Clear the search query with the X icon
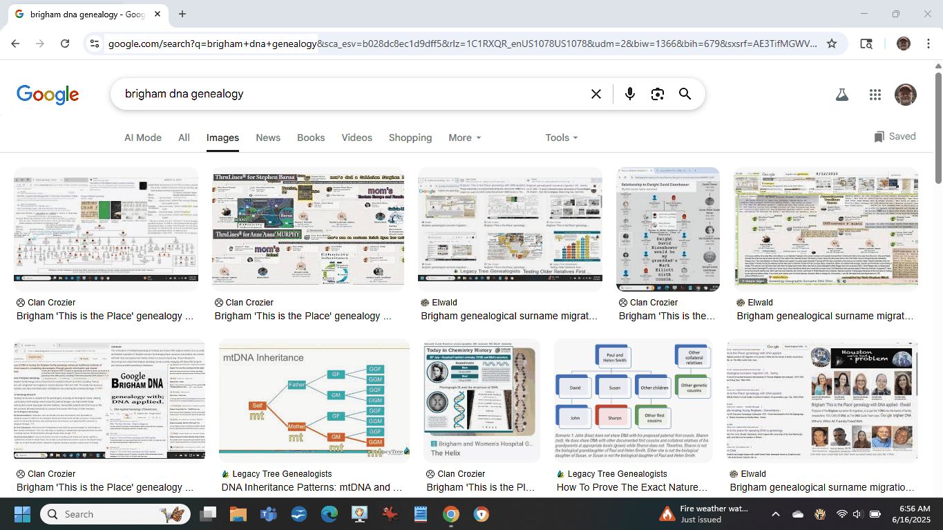The height and width of the screenshot is (530, 943). (596, 94)
